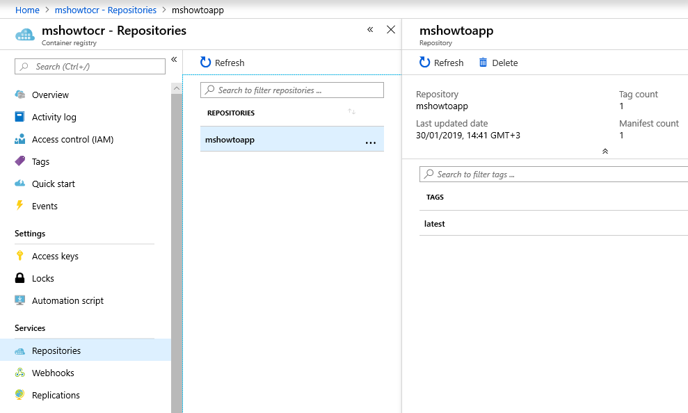This screenshot has height=413, width=688.
Task: Click the TAGS column header
Action: pos(435,197)
